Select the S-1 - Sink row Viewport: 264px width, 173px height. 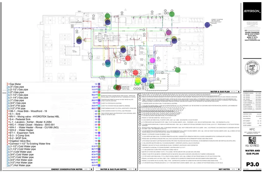click(53, 114)
